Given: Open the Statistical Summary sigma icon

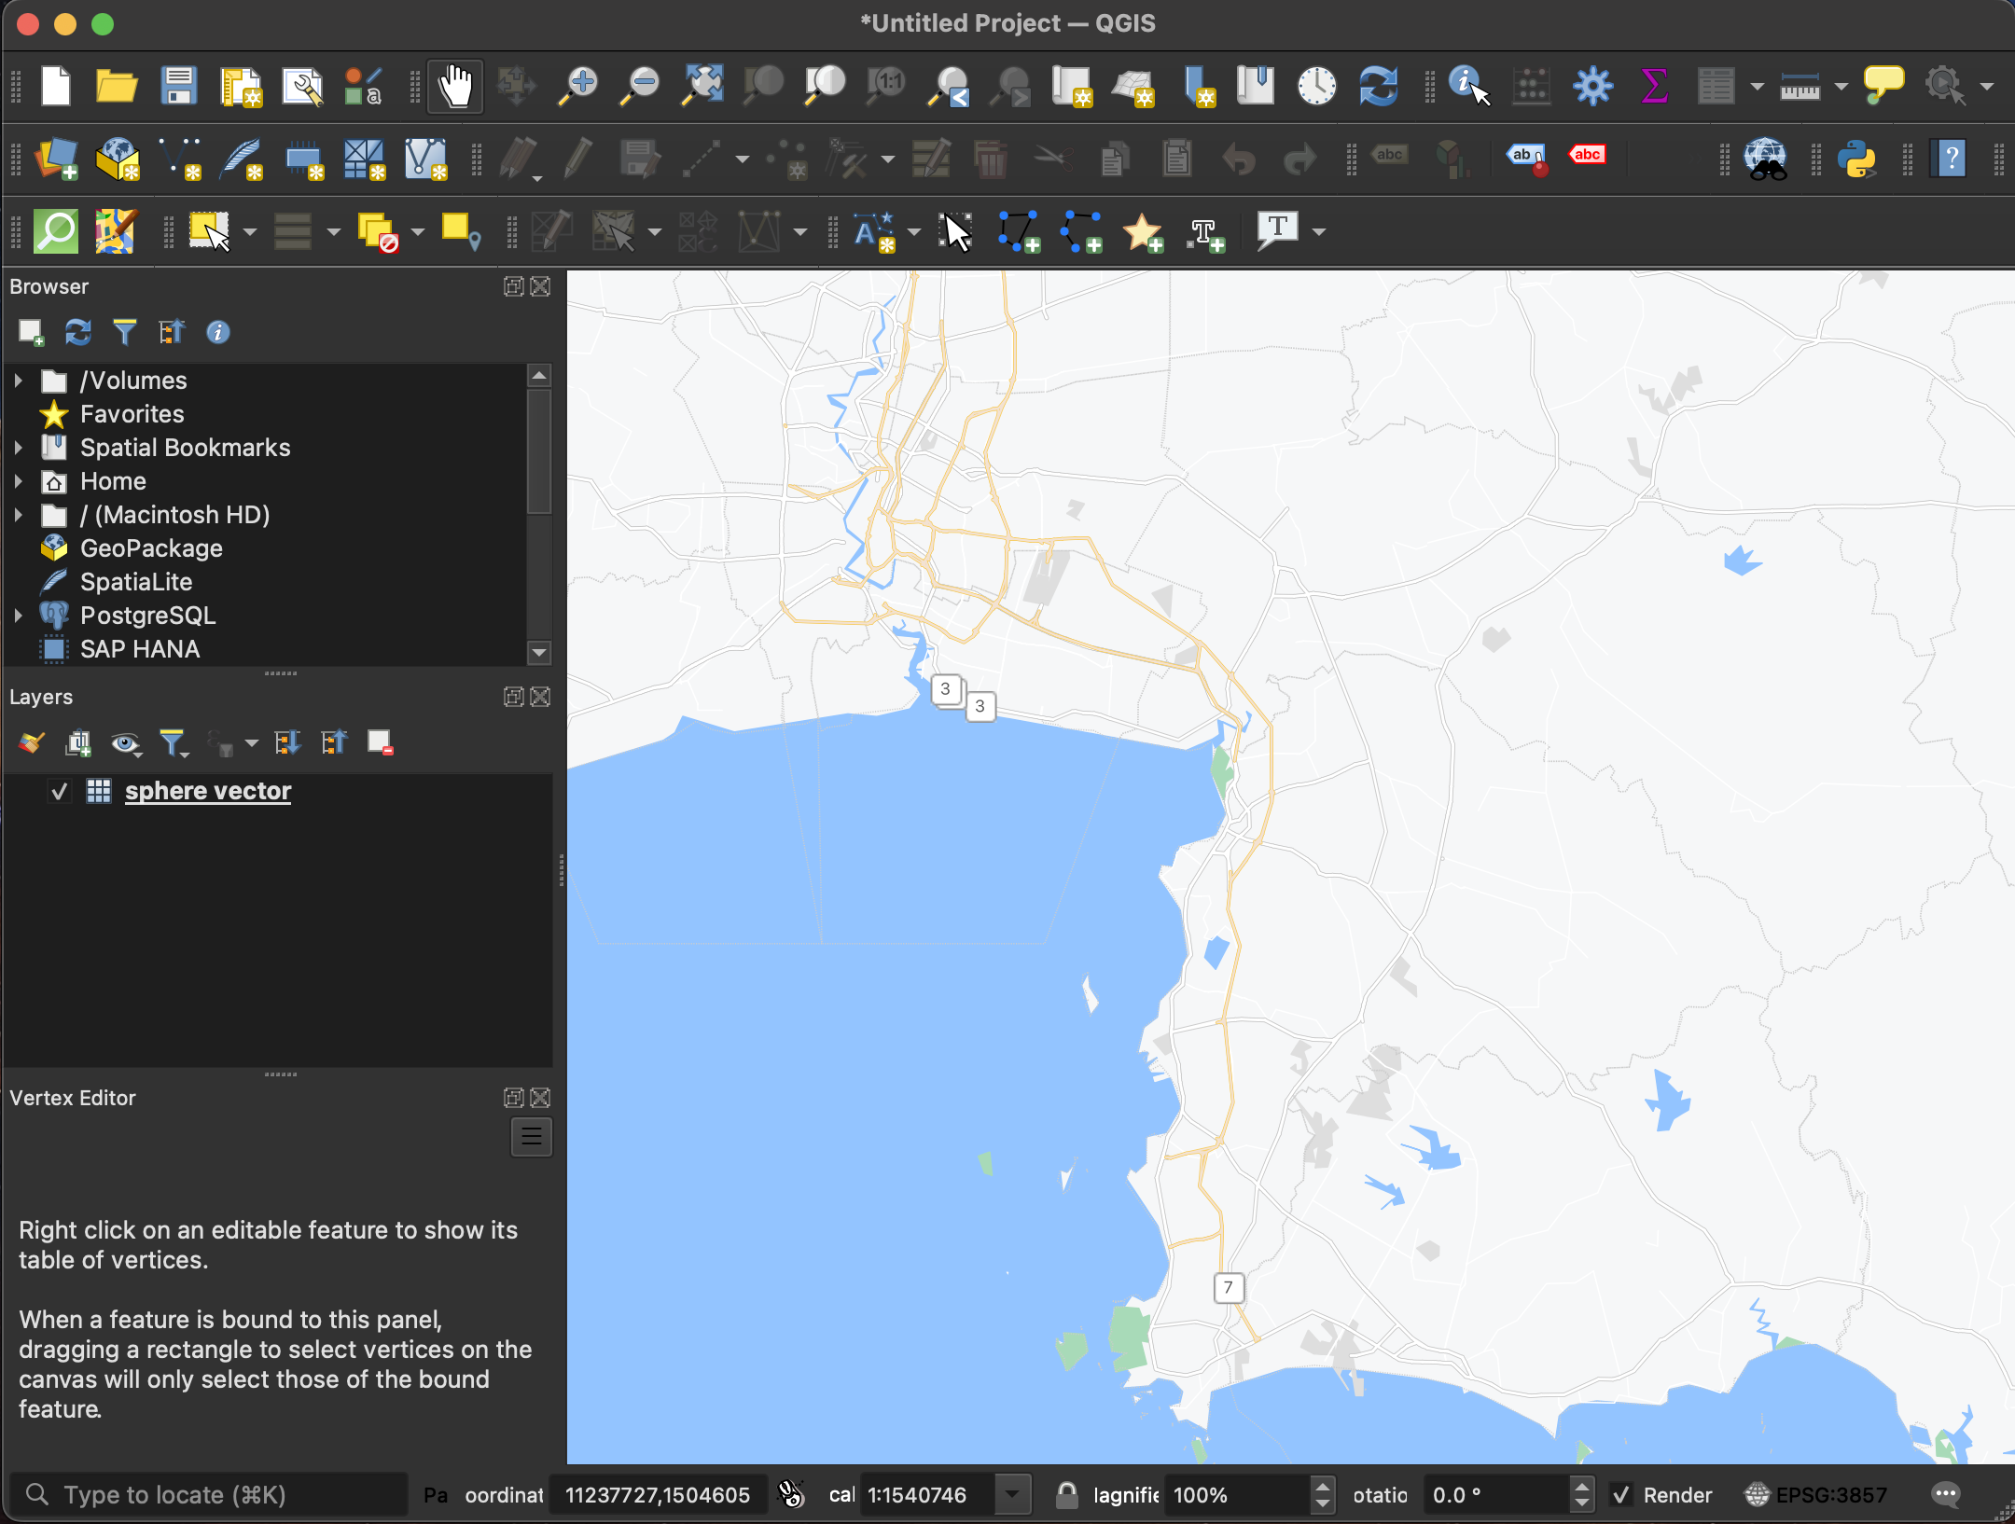Looking at the screenshot, I should tap(1654, 87).
